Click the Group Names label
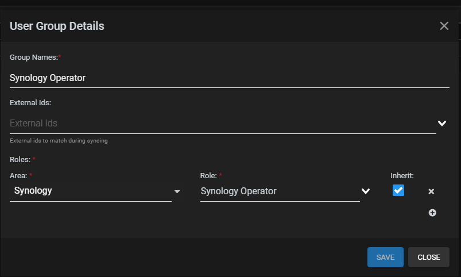This screenshot has width=461, height=277. click(34, 57)
